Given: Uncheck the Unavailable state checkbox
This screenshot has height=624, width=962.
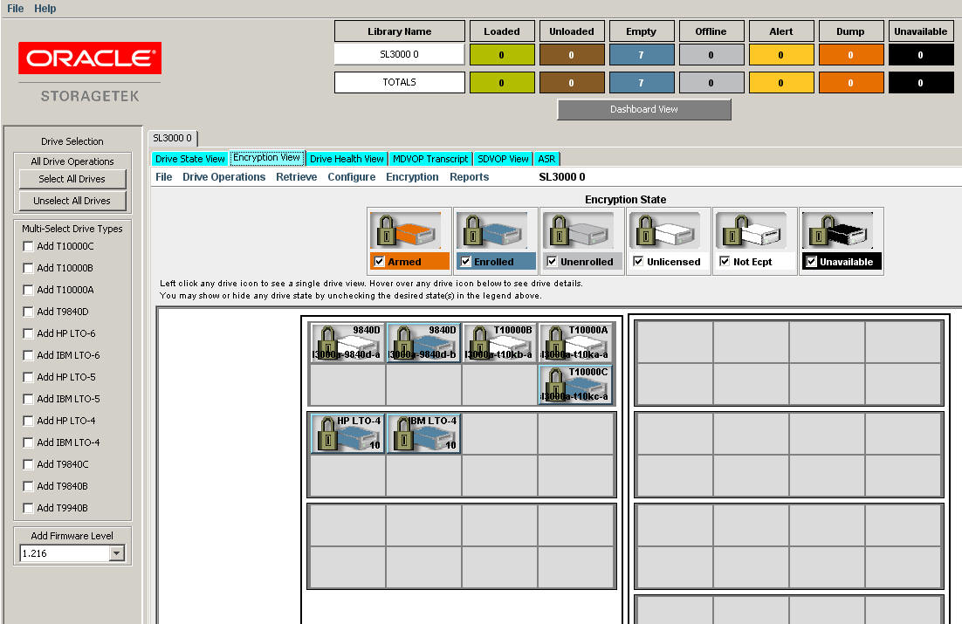Looking at the screenshot, I should click(x=811, y=261).
